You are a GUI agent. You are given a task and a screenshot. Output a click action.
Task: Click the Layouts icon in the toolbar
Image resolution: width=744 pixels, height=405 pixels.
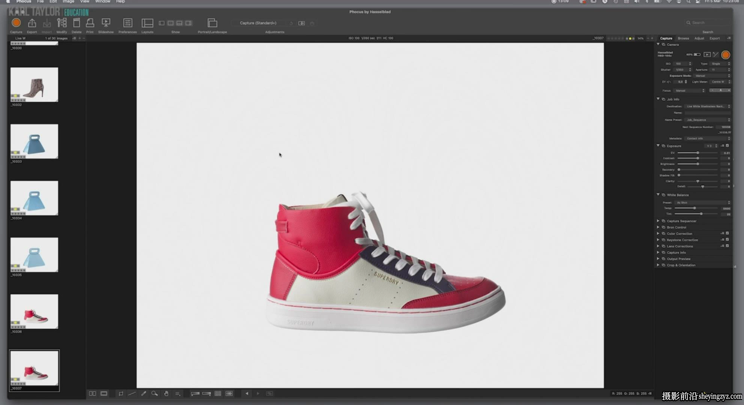tap(147, 23)
